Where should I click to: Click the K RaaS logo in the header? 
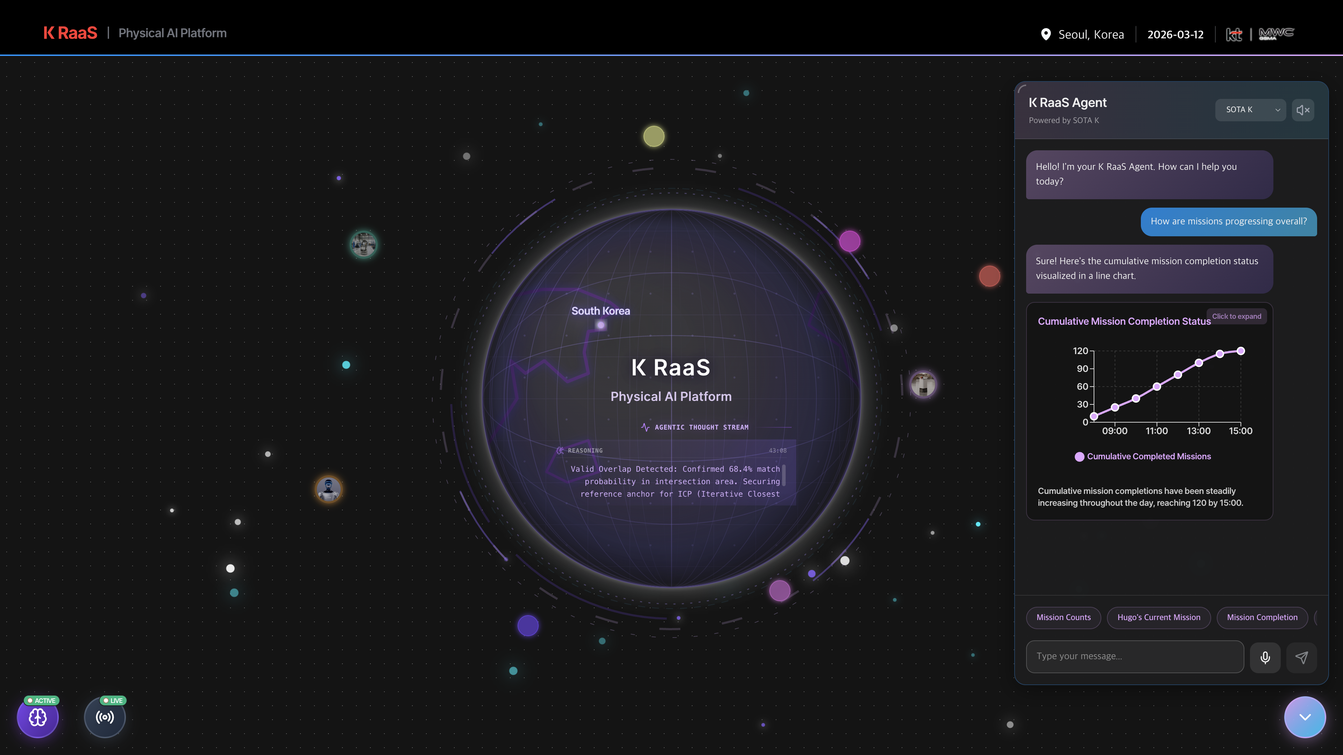[70, 33]
